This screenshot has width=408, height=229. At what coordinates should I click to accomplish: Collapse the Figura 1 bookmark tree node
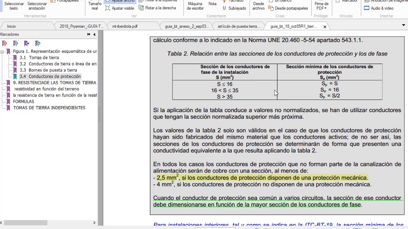2,52
